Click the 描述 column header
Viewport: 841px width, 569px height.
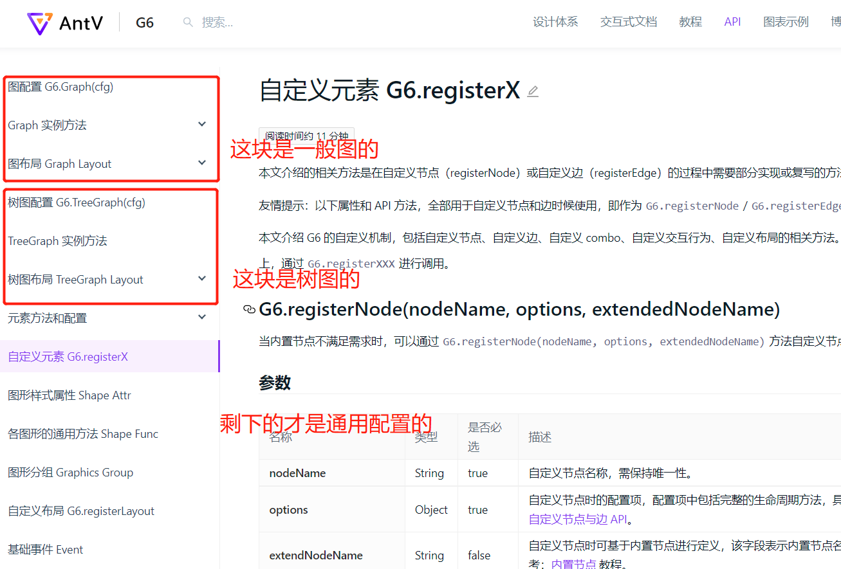(540, 437)
